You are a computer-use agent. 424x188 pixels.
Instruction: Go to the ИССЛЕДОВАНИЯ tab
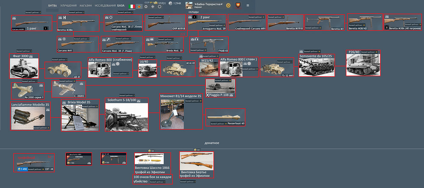(x=105, y=6)
